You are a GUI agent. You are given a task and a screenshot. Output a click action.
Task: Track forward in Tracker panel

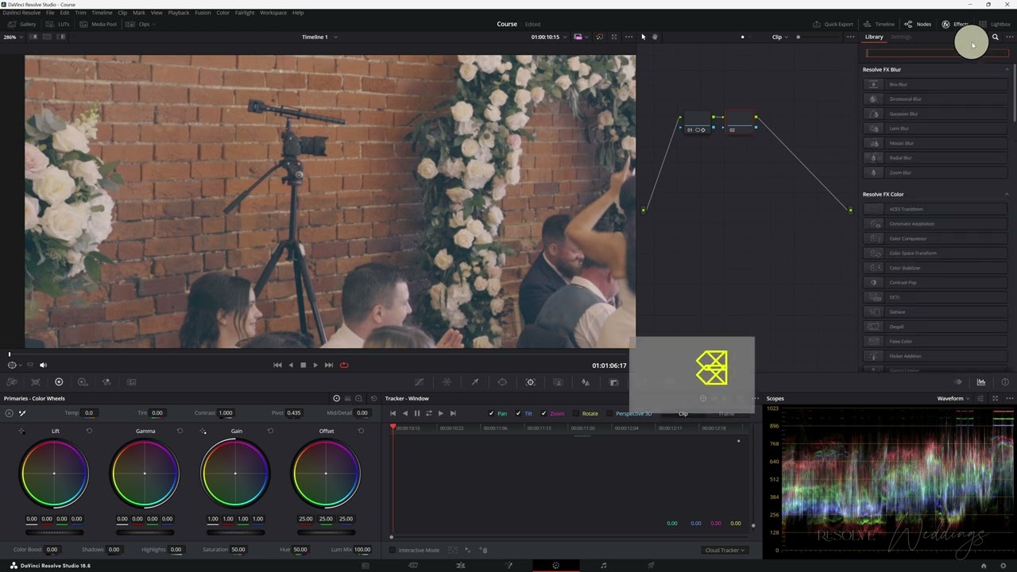coord(440,413)
